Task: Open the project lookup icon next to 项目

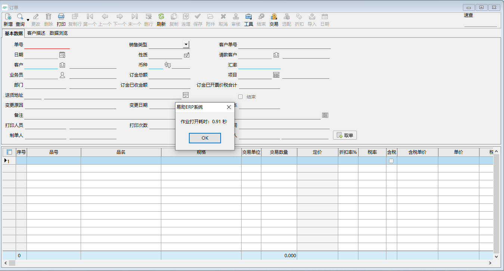Action: 276,75
